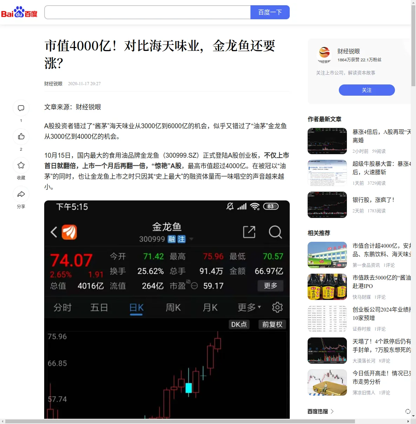This screenshot has width=416, height=424.
Task: Open recommended article 天塌了！4个跌停
Action: 382,346
